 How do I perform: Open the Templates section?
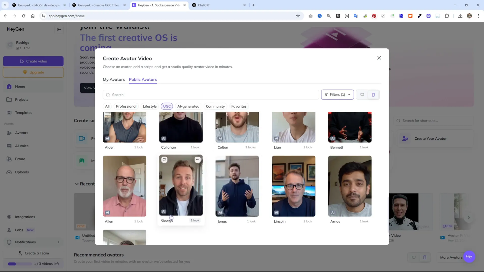pos(23,112)
